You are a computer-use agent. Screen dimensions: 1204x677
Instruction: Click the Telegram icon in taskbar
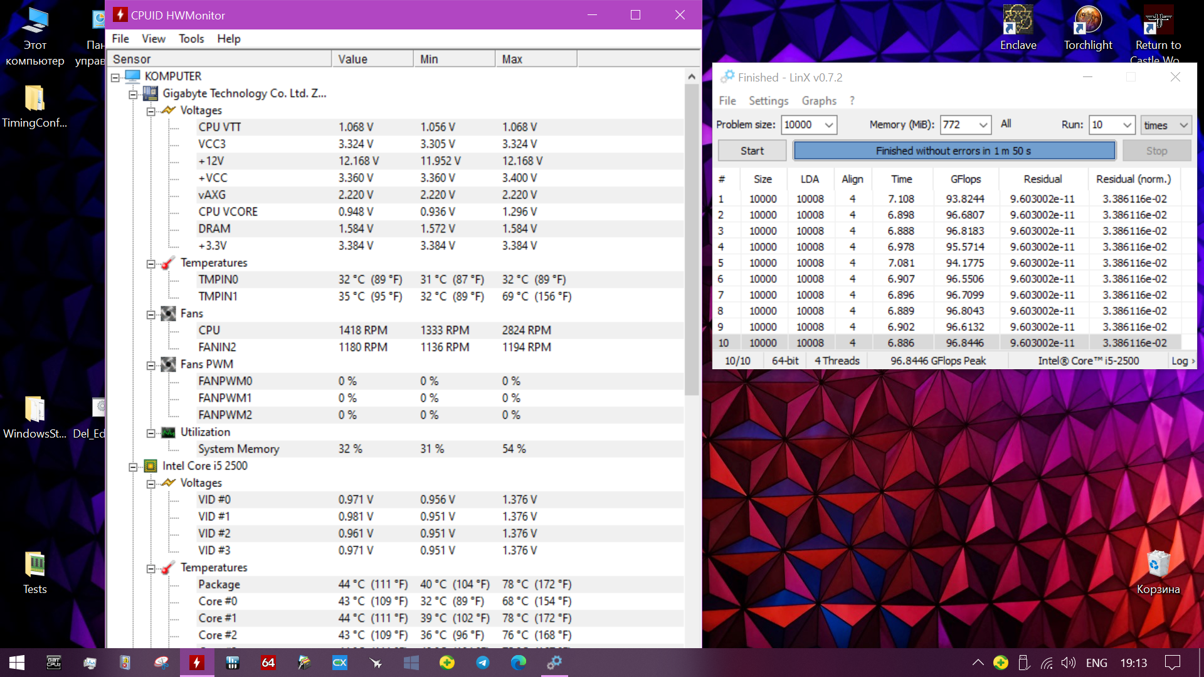[482, 663]
